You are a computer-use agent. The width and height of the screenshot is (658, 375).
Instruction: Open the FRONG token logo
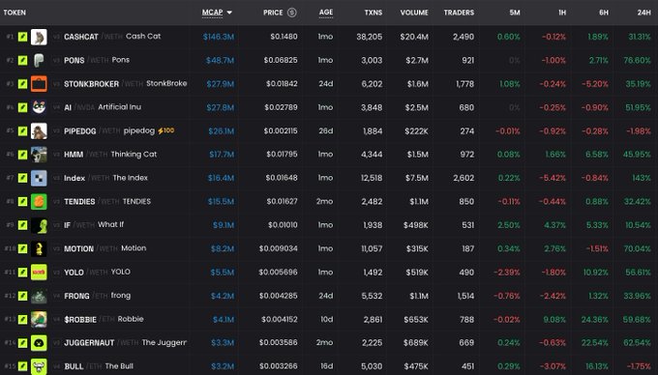pos(39,296)
